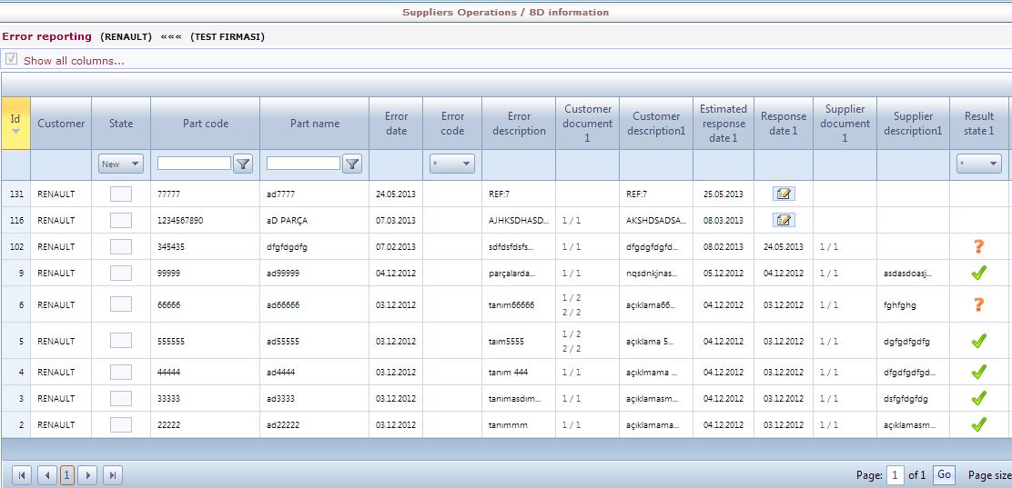
Task: Click the question mark result icon in row 6
Action: (x=979, y=304)
